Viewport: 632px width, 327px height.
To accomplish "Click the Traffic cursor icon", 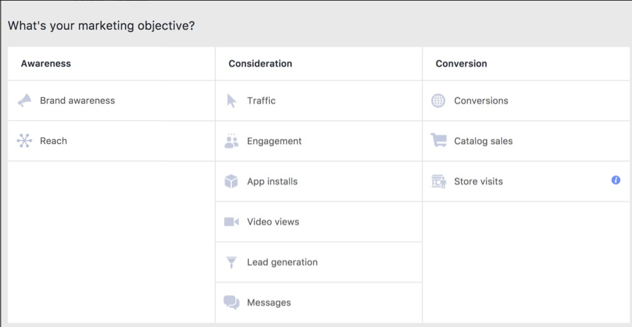I will [x=231, y=101].
